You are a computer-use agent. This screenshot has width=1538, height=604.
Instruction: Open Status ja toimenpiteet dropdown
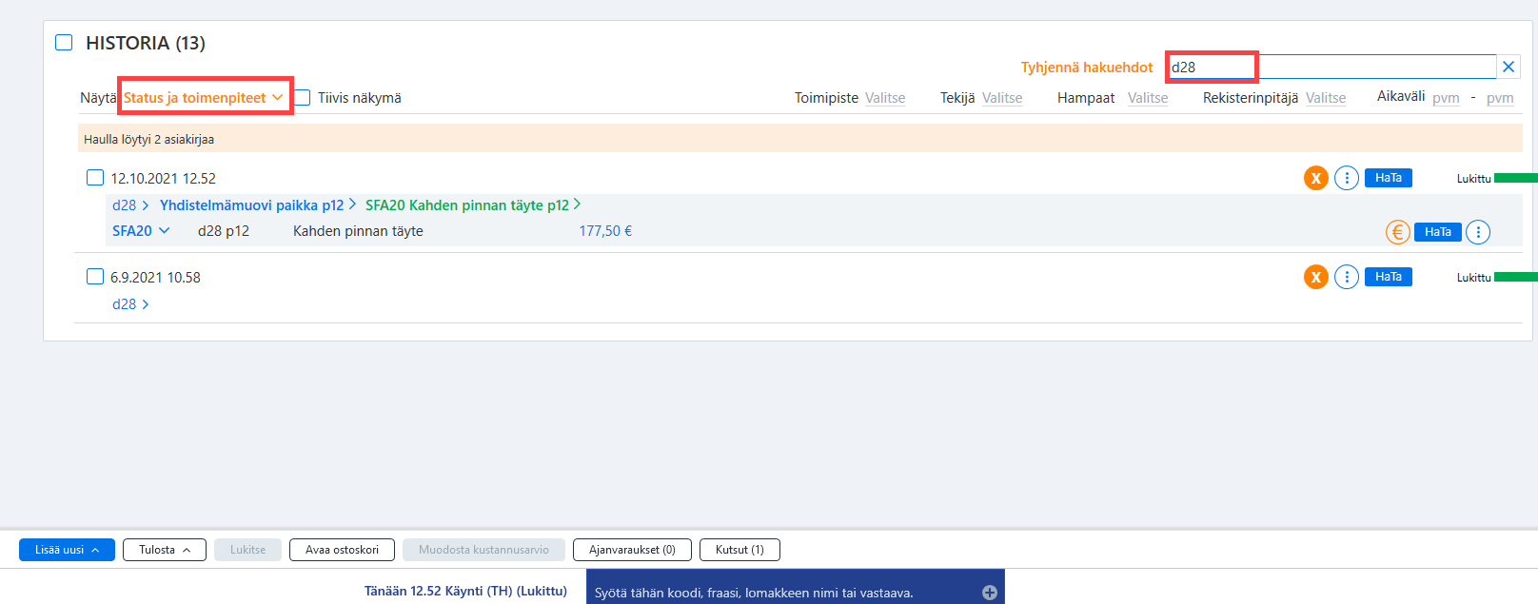coord(204,97)
